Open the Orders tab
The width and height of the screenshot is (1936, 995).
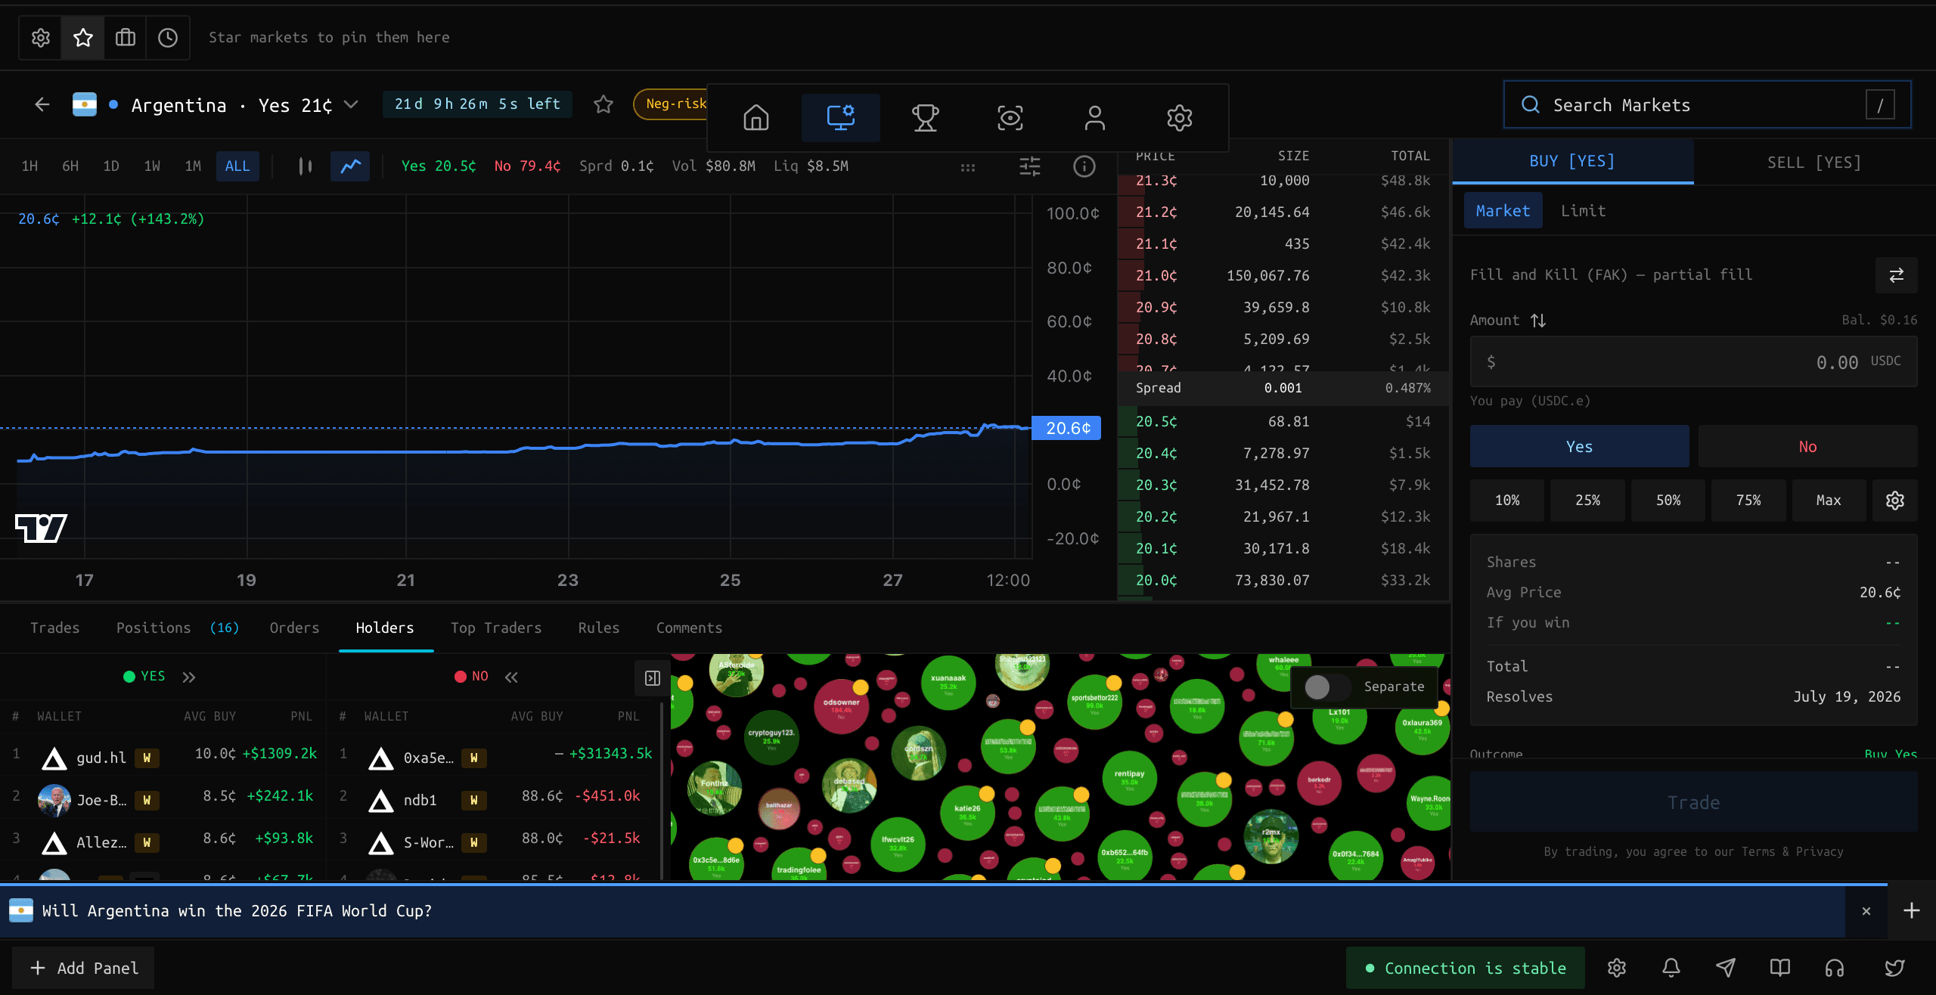click(294, 628)
